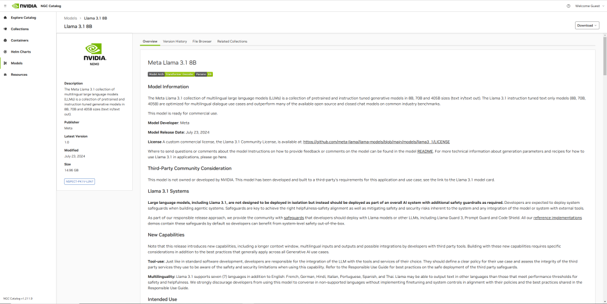Click the Models breadcrumb link

(71, 18)
